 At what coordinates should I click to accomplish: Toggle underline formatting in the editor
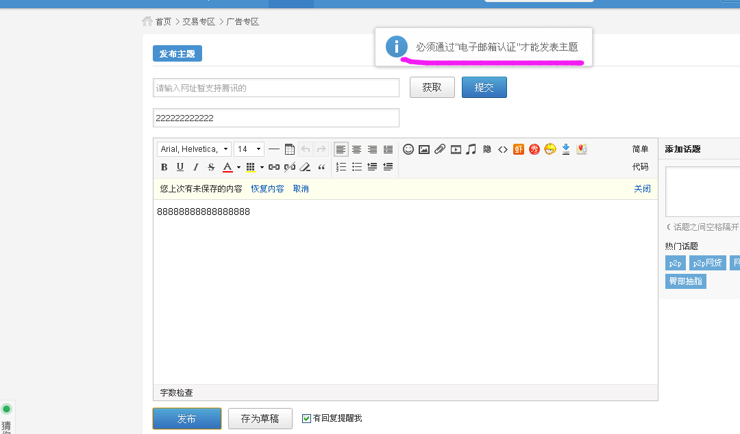(x=179, y=166)
